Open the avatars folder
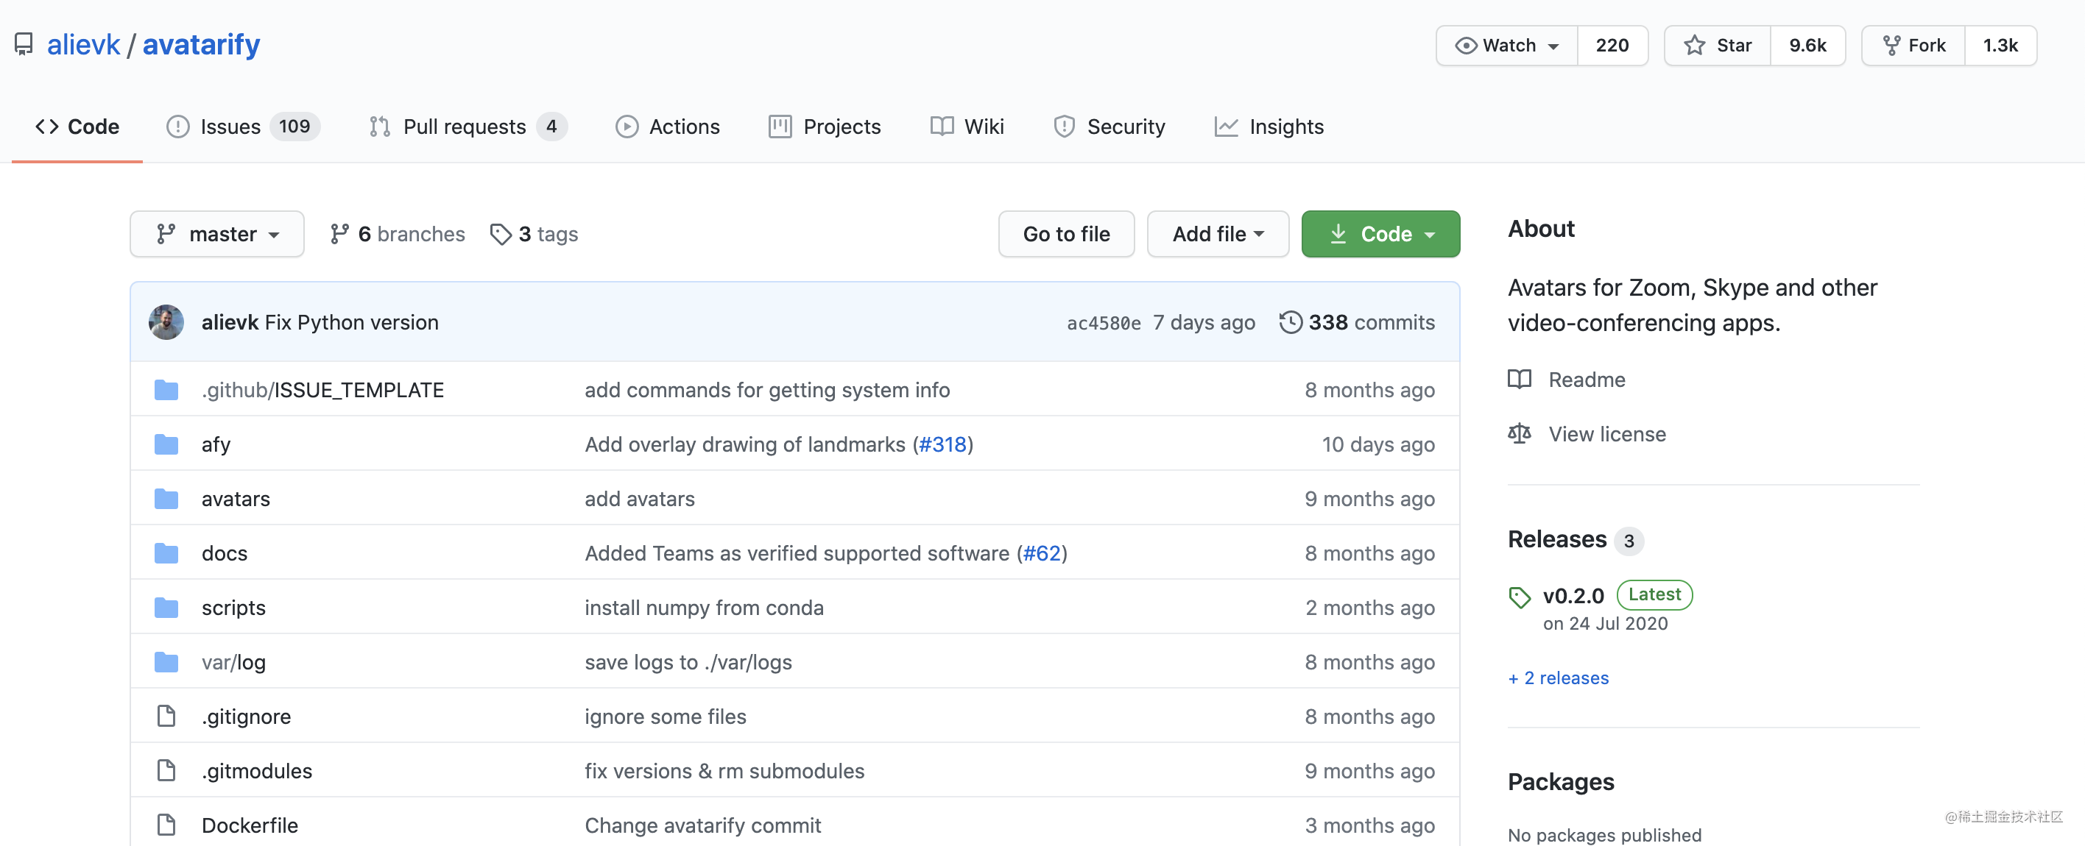The image size is (2085, 846). pyautogui.click(x=236, y=499)
